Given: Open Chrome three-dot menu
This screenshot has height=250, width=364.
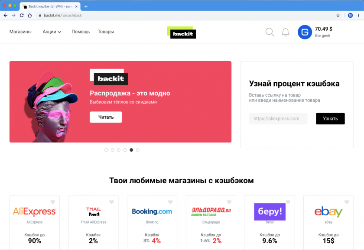Looking at the screenshot, I should coord(358,15).
